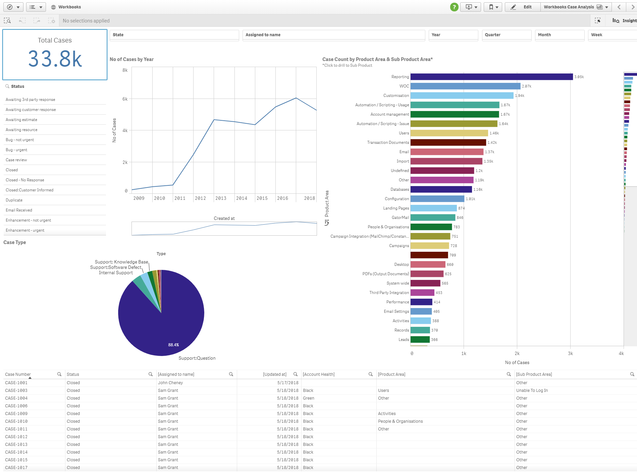Viewport: 637px width, 473px height.
Task: Click the drill-down Product Area icon
Action: click(327, 223)
